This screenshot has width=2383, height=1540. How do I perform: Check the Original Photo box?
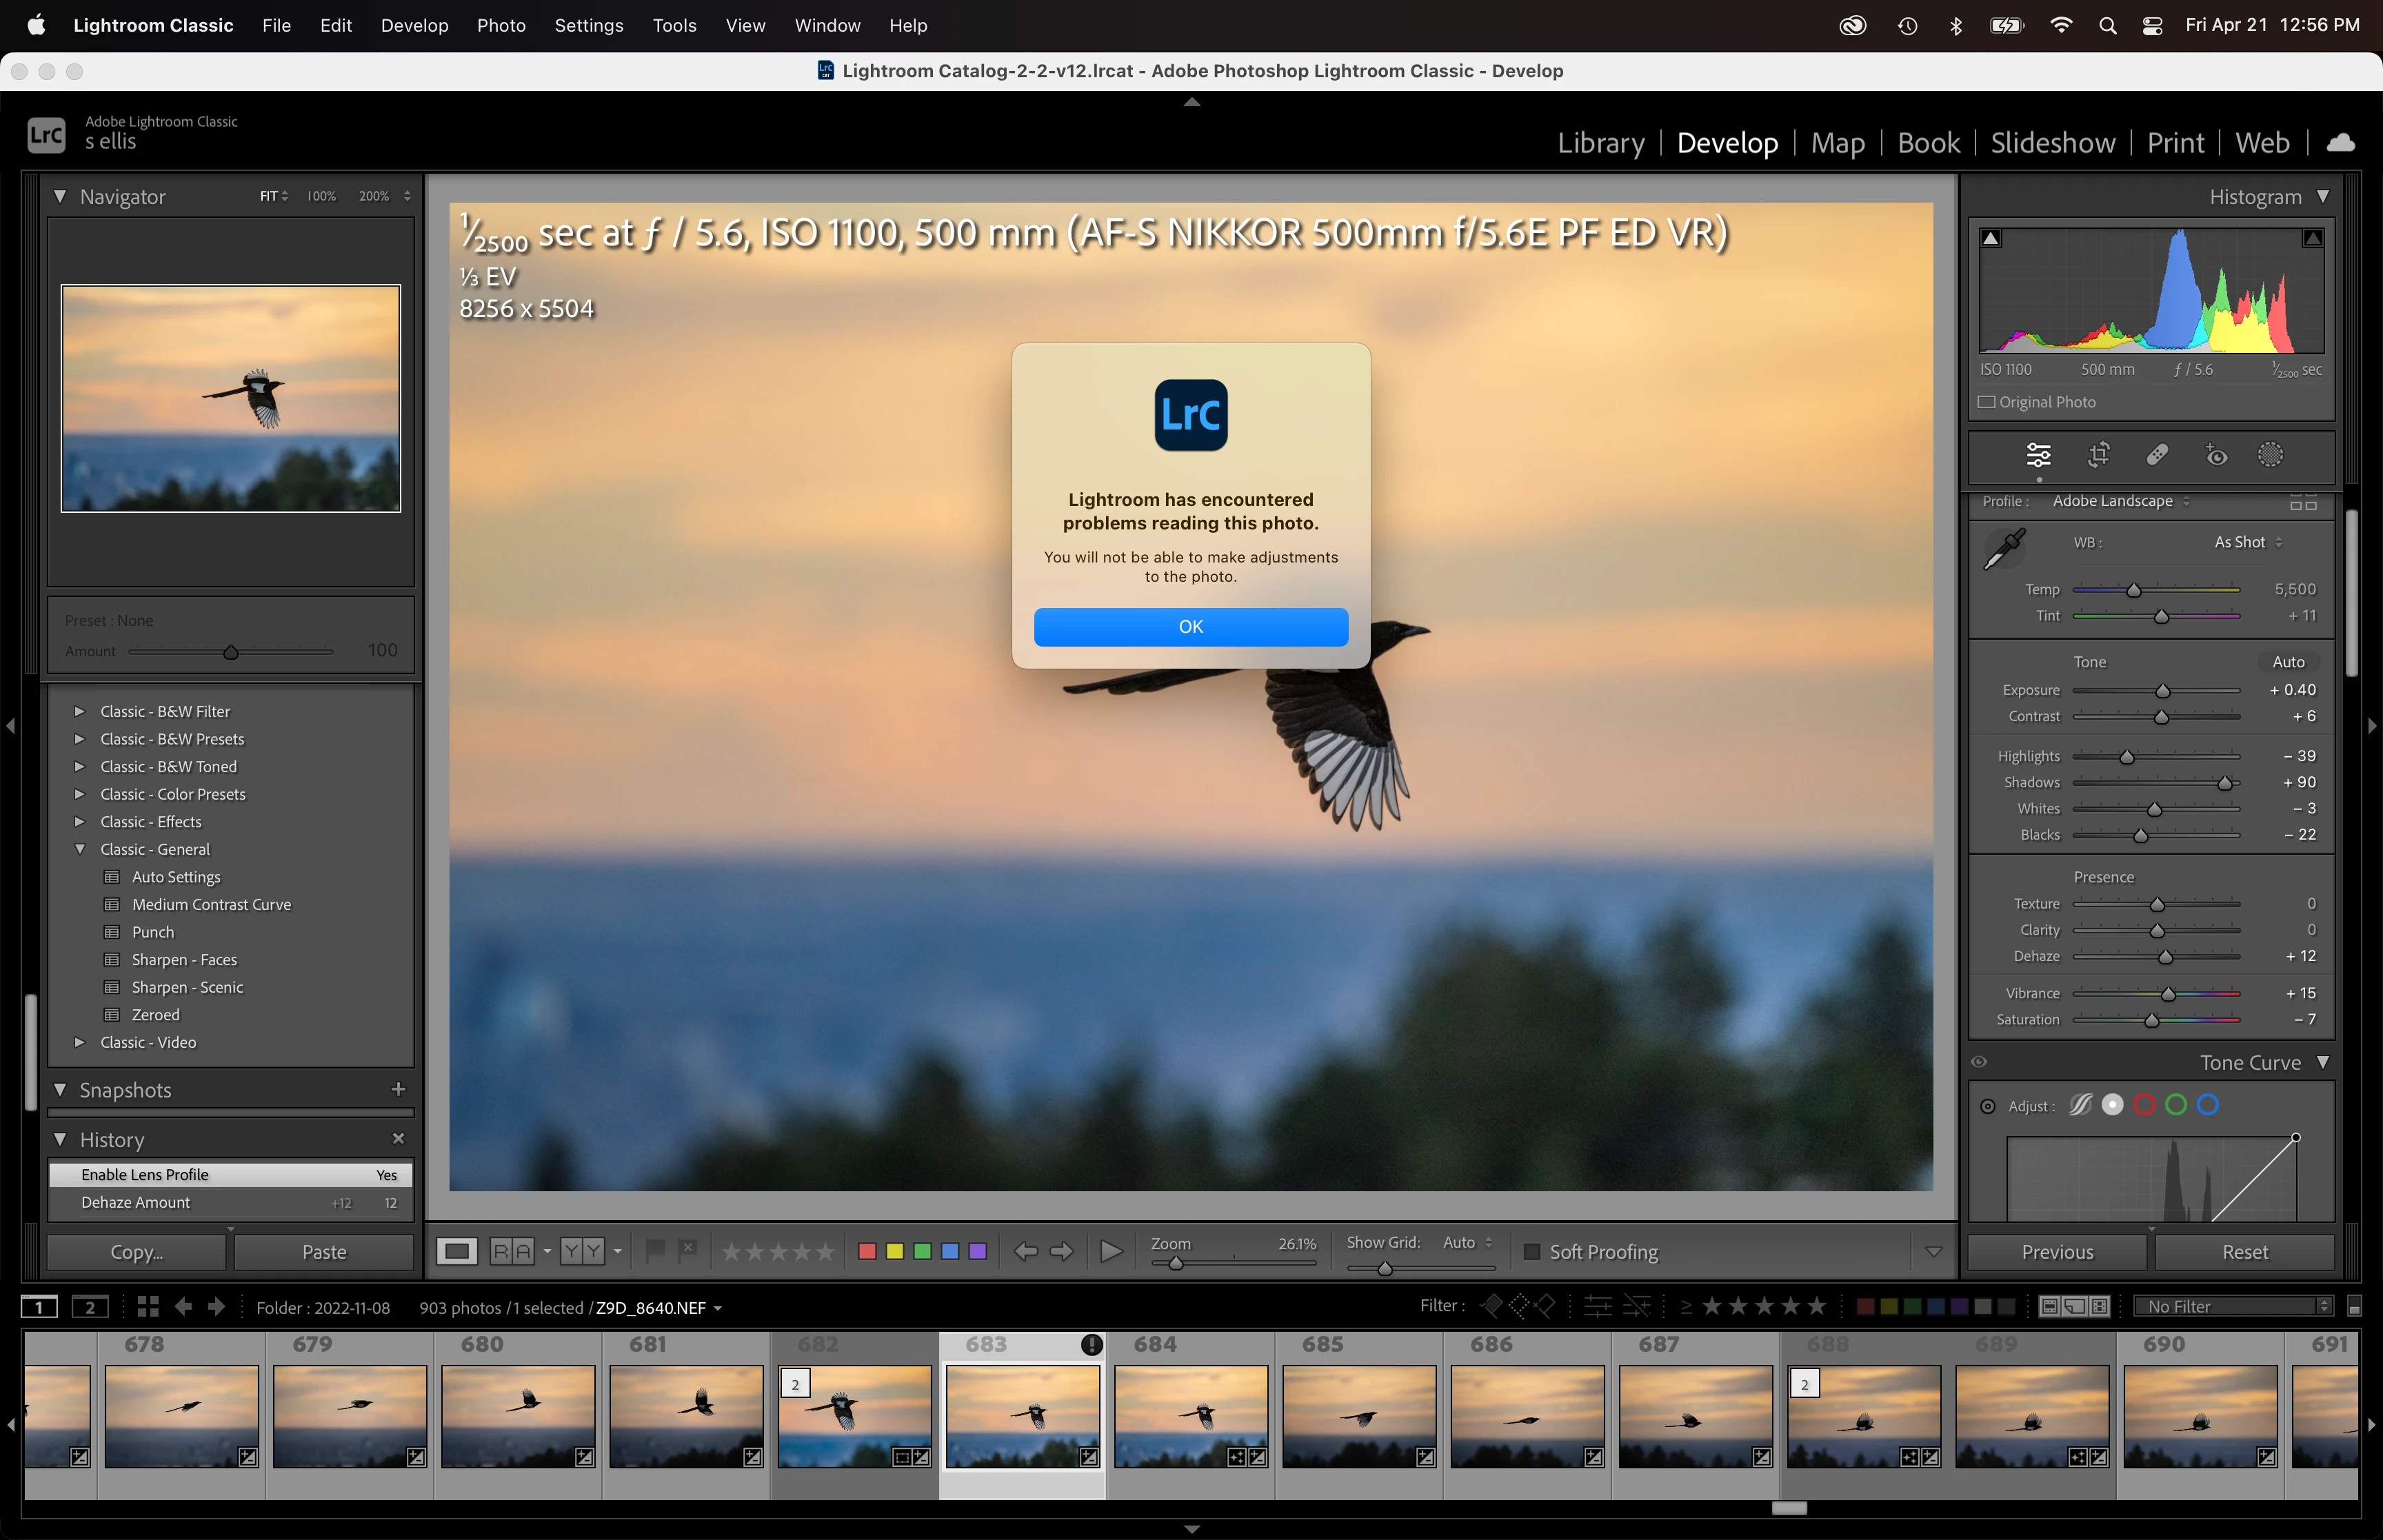pyautogui.click(x=1987, y=402)
